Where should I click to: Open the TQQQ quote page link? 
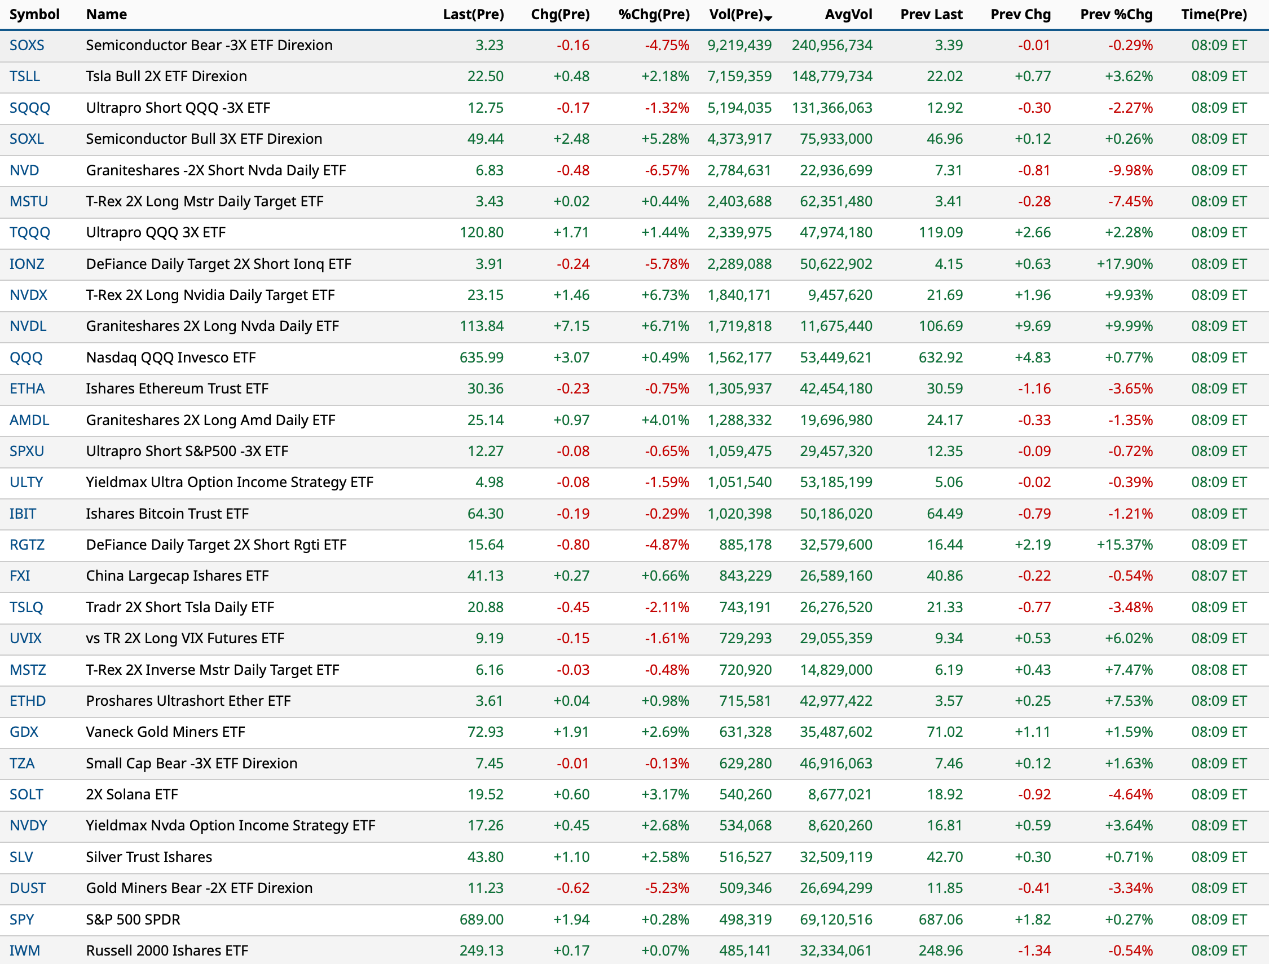[x=30, y=232]
